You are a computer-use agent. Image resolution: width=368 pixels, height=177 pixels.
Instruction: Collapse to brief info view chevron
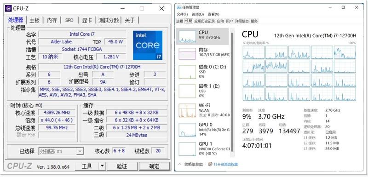pos(180,164)
